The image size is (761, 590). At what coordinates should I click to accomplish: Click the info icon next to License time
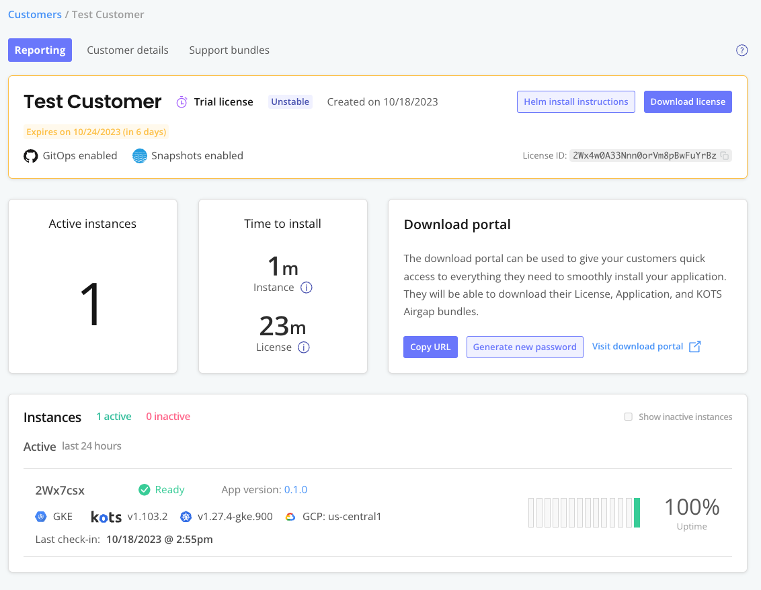click(x=303, y=347)
